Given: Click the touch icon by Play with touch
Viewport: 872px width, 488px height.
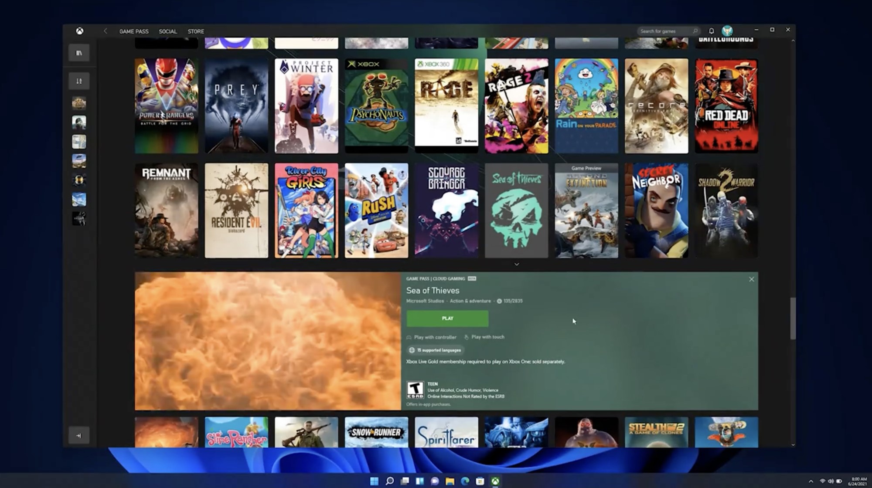Looking at the screenshot, I should (467, 337).
